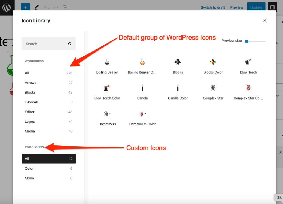Toggle the settings sidebar button

click(272, 7)
